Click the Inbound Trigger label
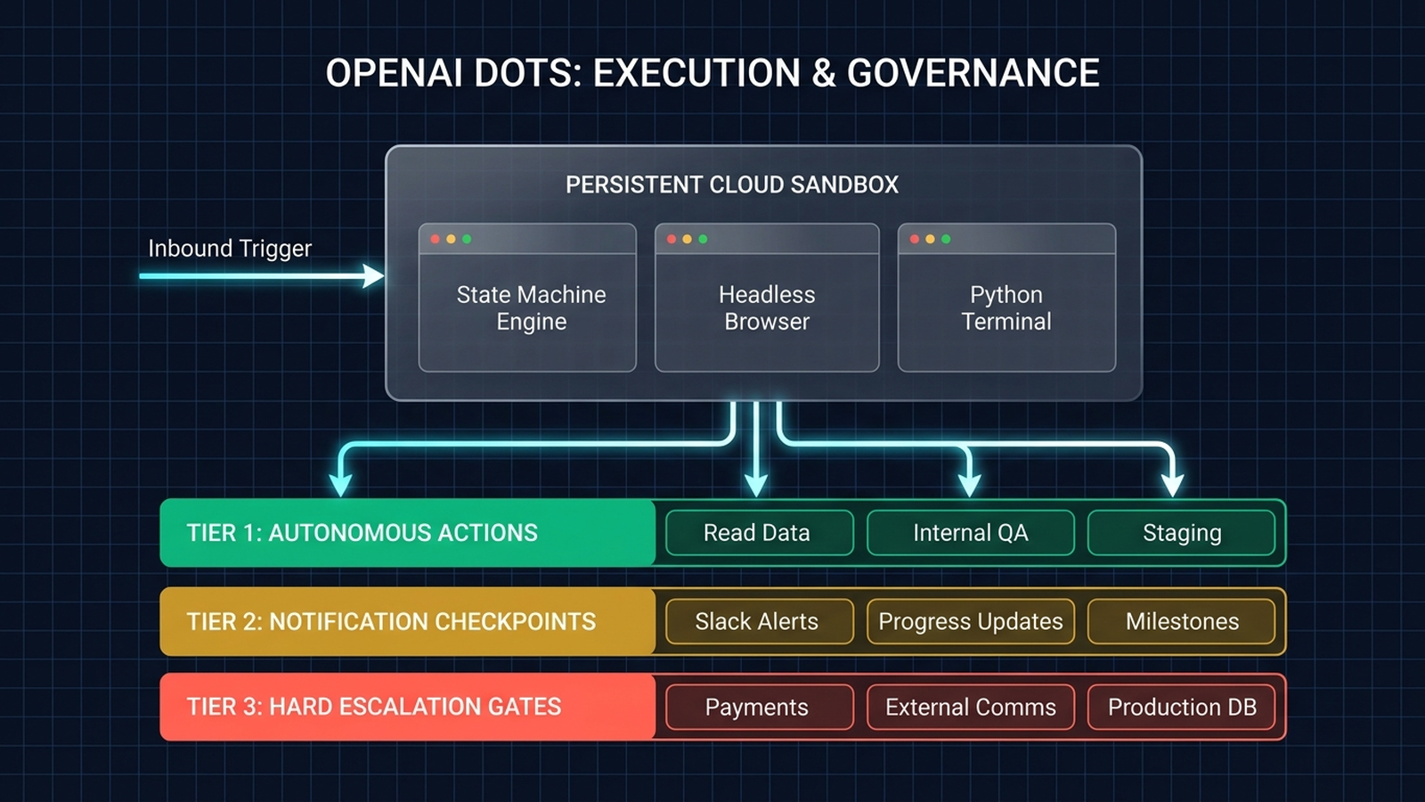 tap(230, 249)
